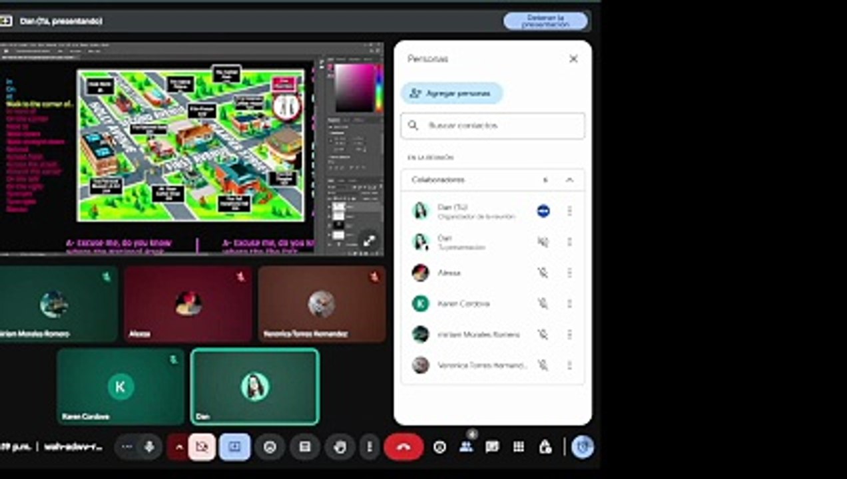Click the shield security icon at far right

583,447
